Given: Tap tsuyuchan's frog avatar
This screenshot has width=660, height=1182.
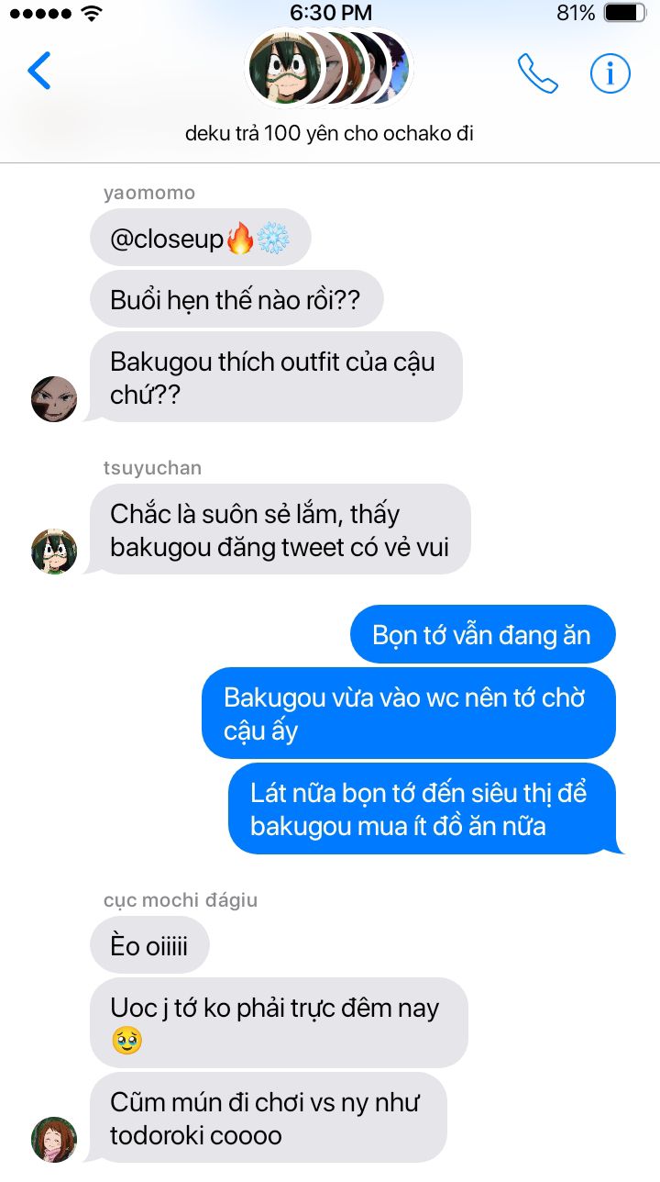Looking at the screenshot, I should tap(54, 552).
